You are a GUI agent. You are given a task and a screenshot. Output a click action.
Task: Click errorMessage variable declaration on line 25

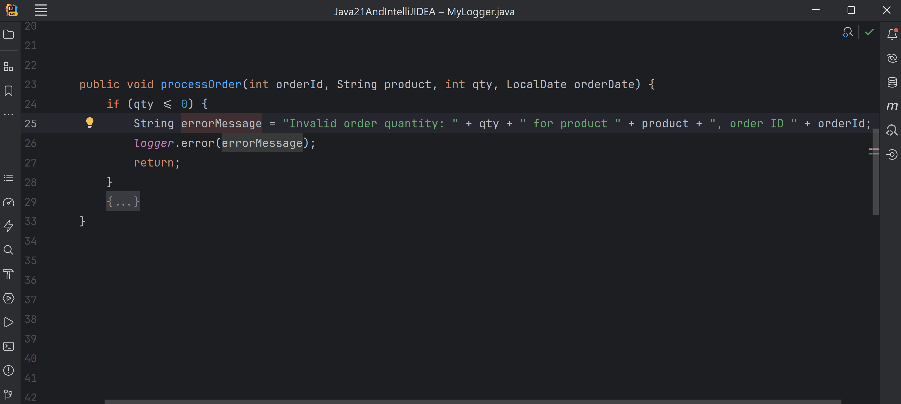(221, 123)
